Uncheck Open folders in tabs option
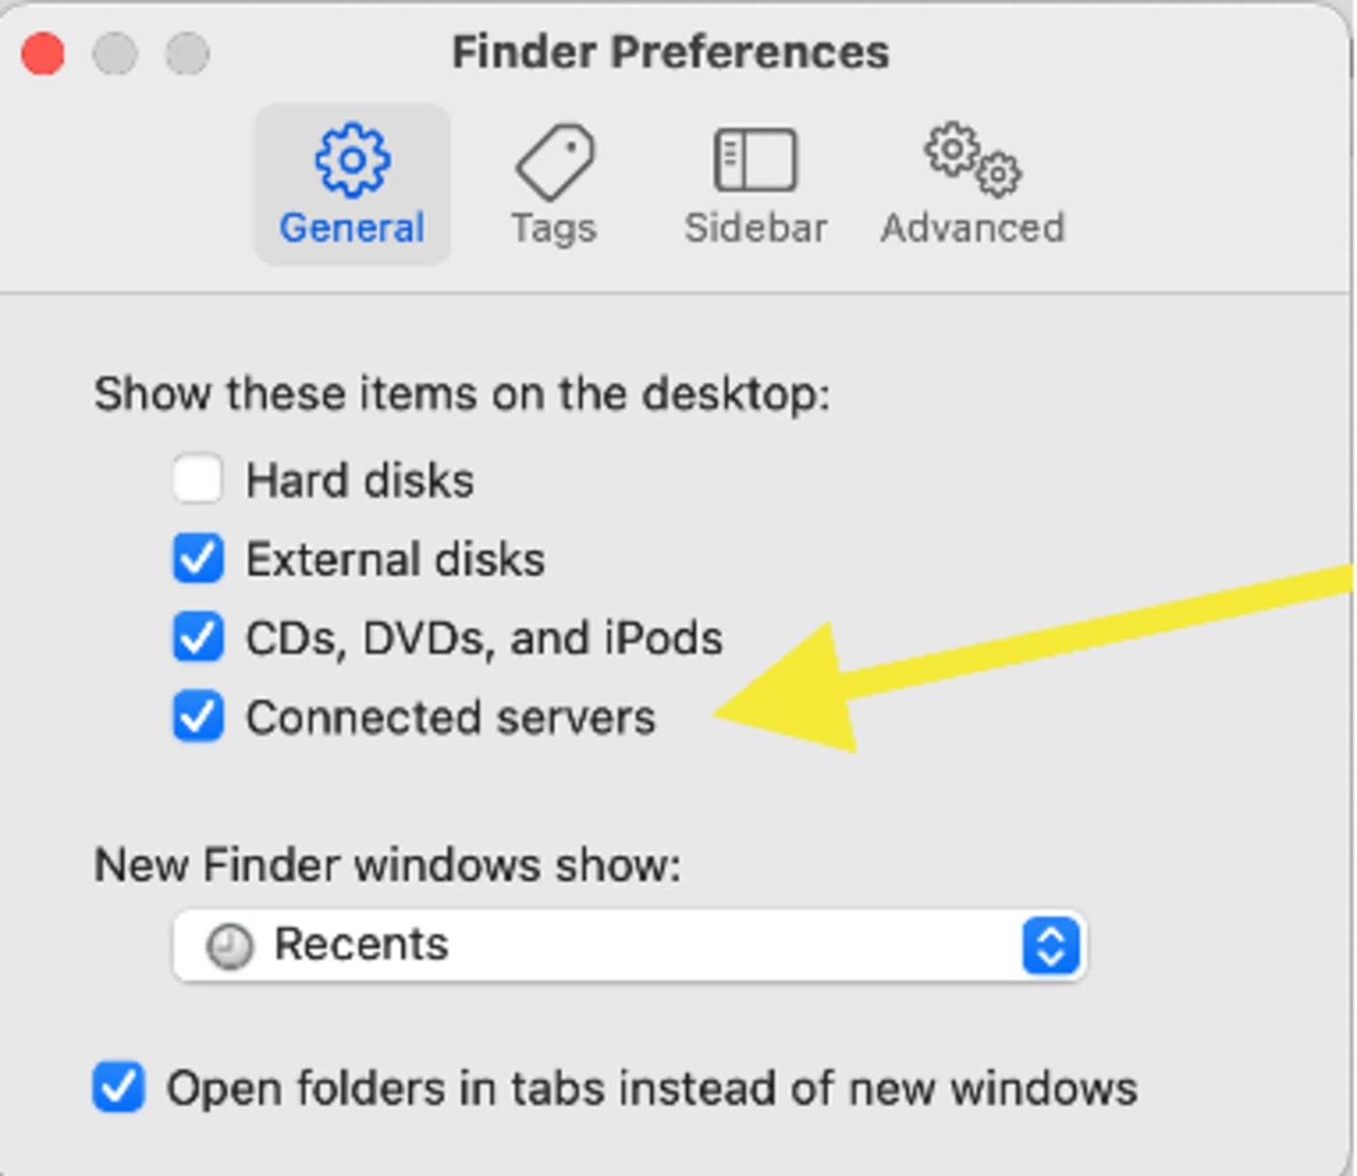This screenshot has height=1176, width=1357. point(118,1088)
